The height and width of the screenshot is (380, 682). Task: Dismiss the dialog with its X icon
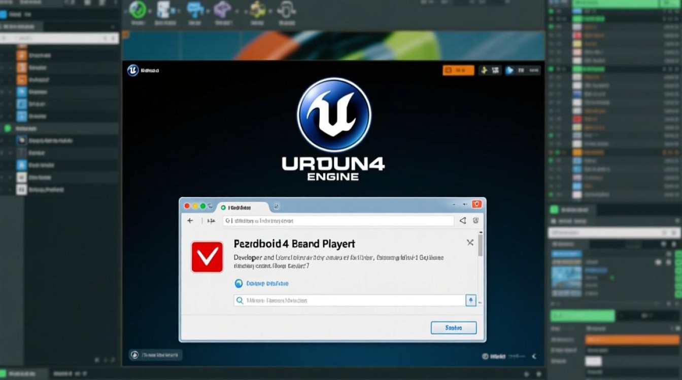tap(470, 243)
